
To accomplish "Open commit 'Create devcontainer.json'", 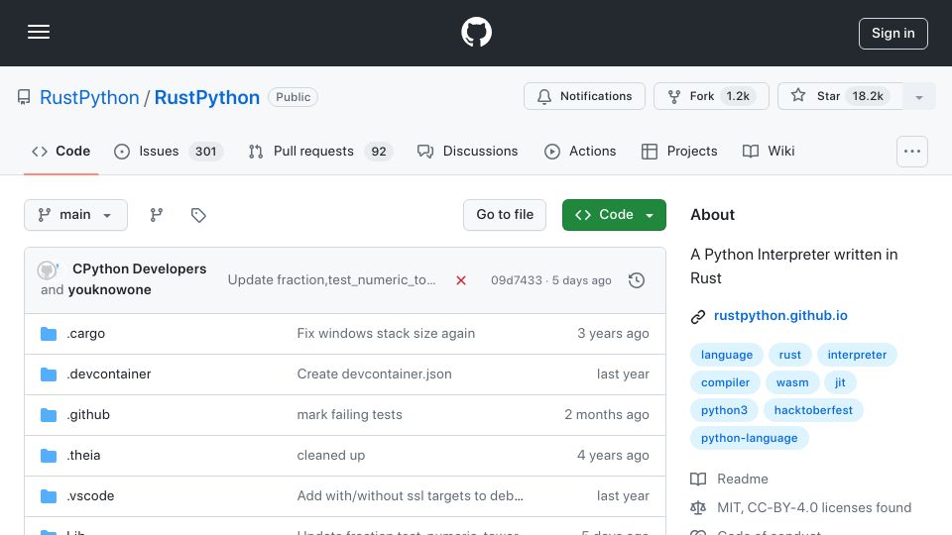I will point(374,374).
